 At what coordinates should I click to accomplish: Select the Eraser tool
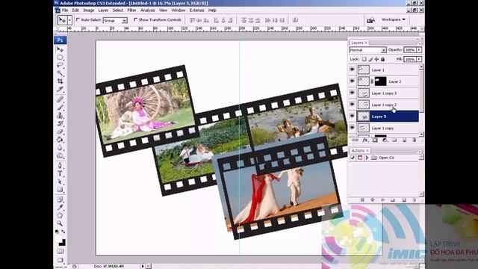(60, 132)
